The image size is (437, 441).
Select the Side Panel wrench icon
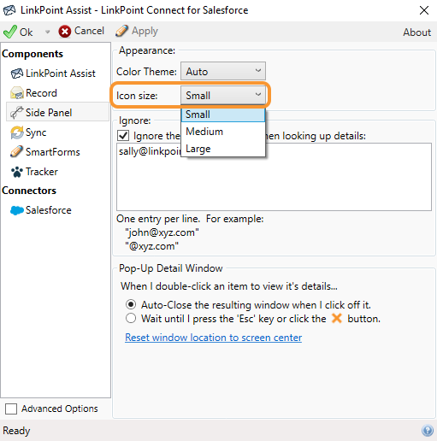point(16,113)
